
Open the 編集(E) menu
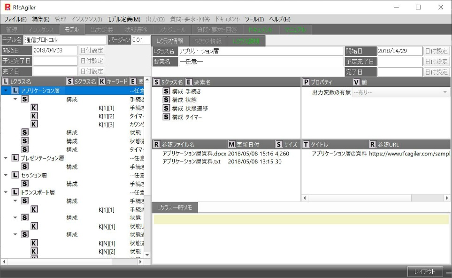[x=41, y=19]
